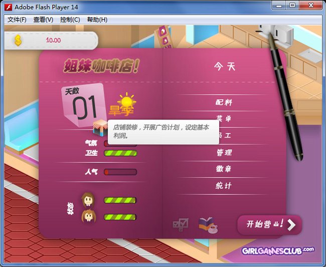Click the 人气 popularity progress bar

[x=120, y=172]
